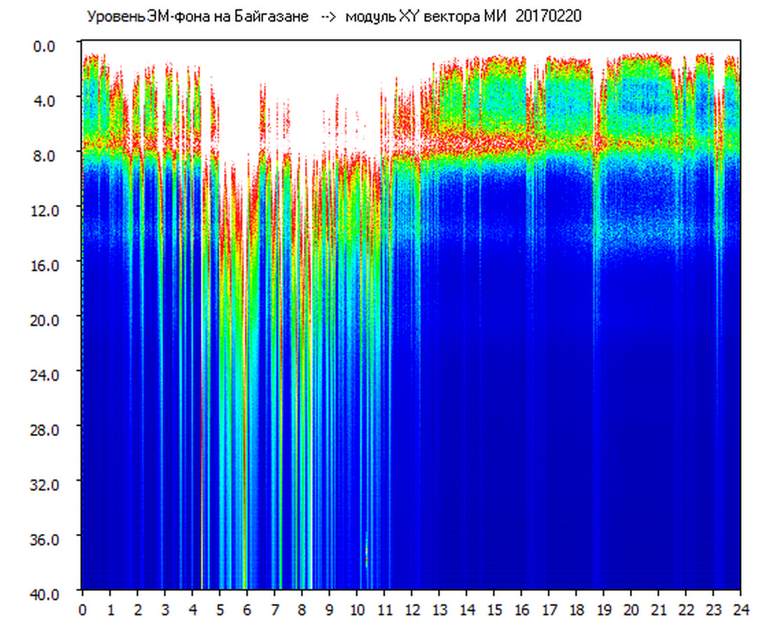
Task: Click the date 20170220 in the title
Action: coord(548,17)
